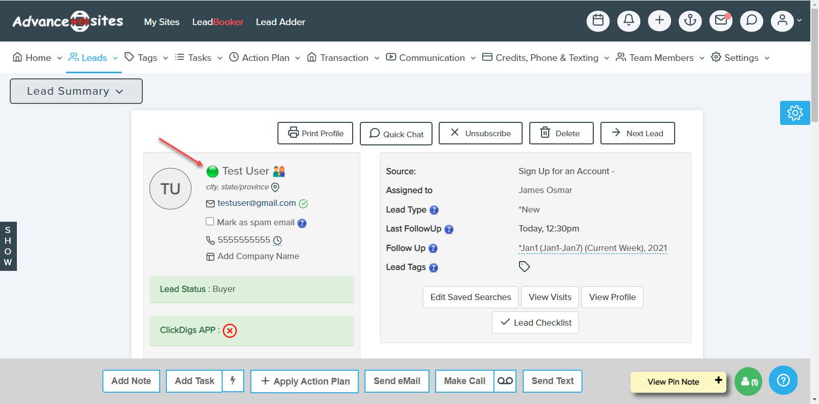This screenshot has width=819, height=404.
Task: Click the Next Lead button
Action: 637,133
